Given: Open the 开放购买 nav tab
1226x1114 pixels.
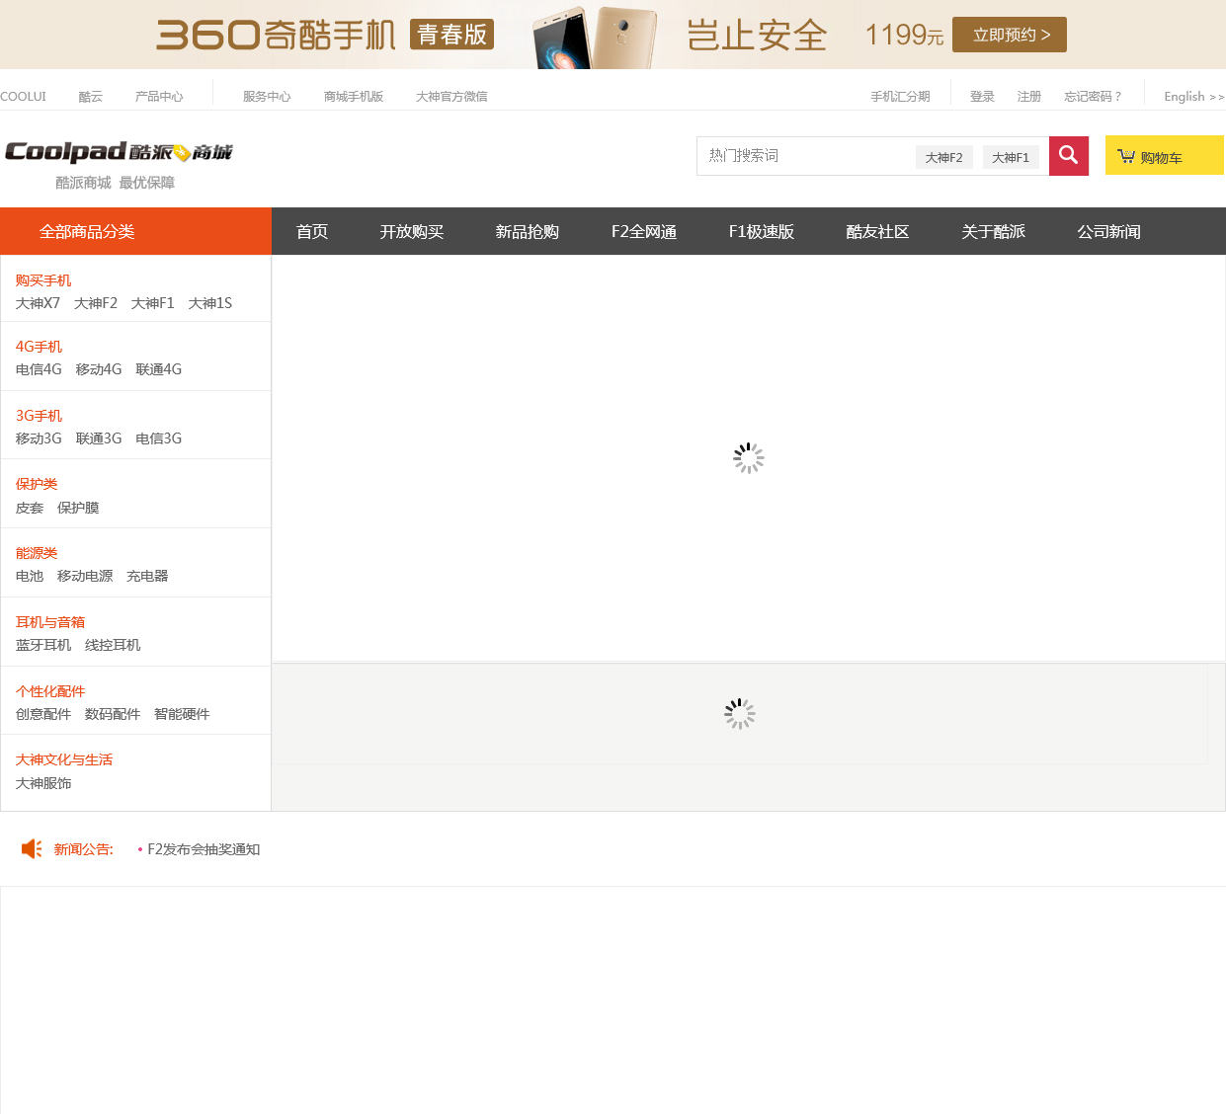Looking at the screenshot, I should pos(412,231).
